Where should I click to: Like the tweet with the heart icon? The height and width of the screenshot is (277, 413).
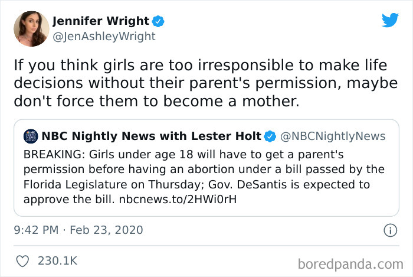[x=24, y=260]
